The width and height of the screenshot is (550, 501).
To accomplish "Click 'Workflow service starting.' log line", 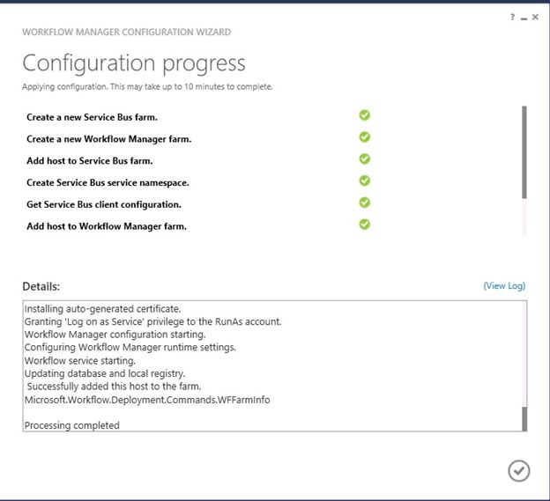I will click(x=80, y=360).
